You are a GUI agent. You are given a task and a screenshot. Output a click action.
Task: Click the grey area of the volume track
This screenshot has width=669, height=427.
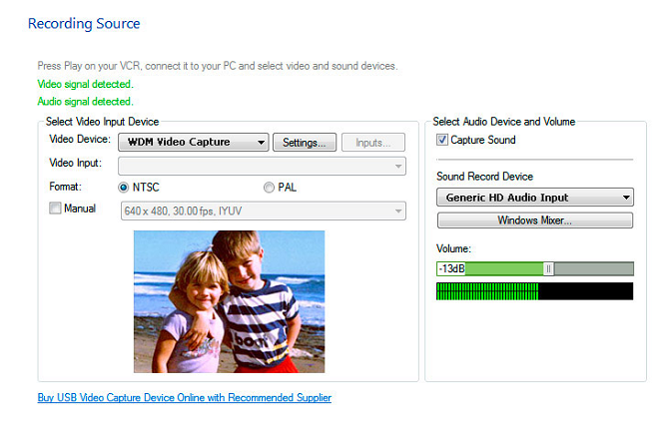point(594,268)
